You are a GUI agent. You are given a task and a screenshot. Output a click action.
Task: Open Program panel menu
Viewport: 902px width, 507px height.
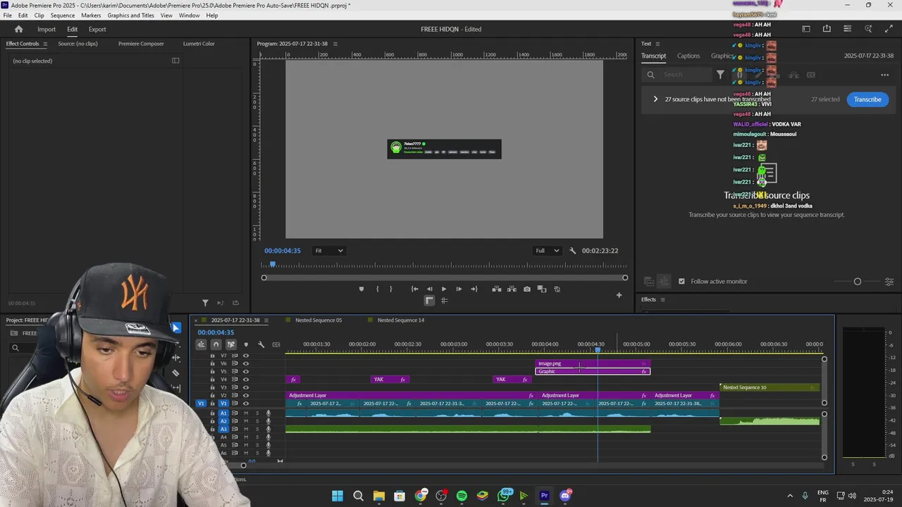[335, 44]
